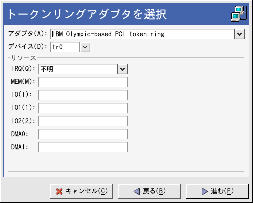Click the right-pointing forward arrow icon
Viewport: 253px width, 203px height.
(205, 191)
